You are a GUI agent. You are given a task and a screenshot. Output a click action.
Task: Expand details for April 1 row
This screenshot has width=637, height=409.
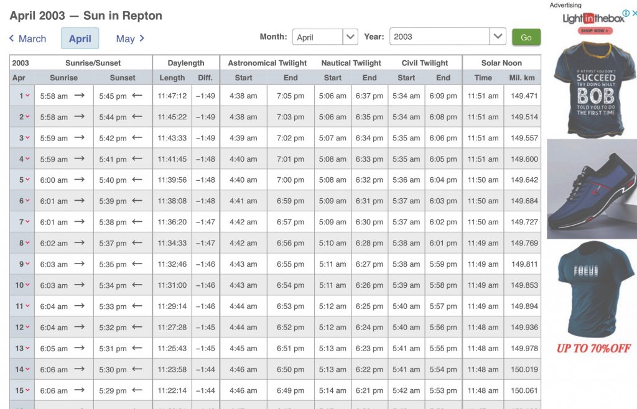[x=24, y=96]
